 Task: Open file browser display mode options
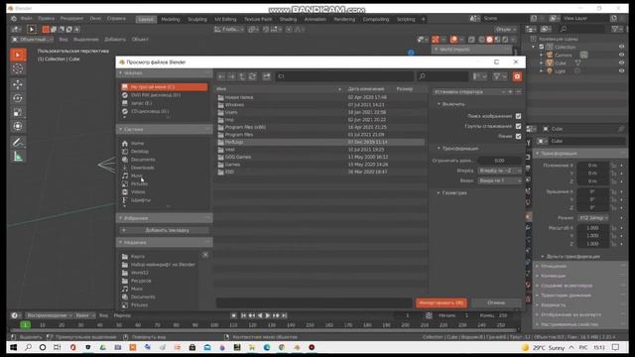480,76
